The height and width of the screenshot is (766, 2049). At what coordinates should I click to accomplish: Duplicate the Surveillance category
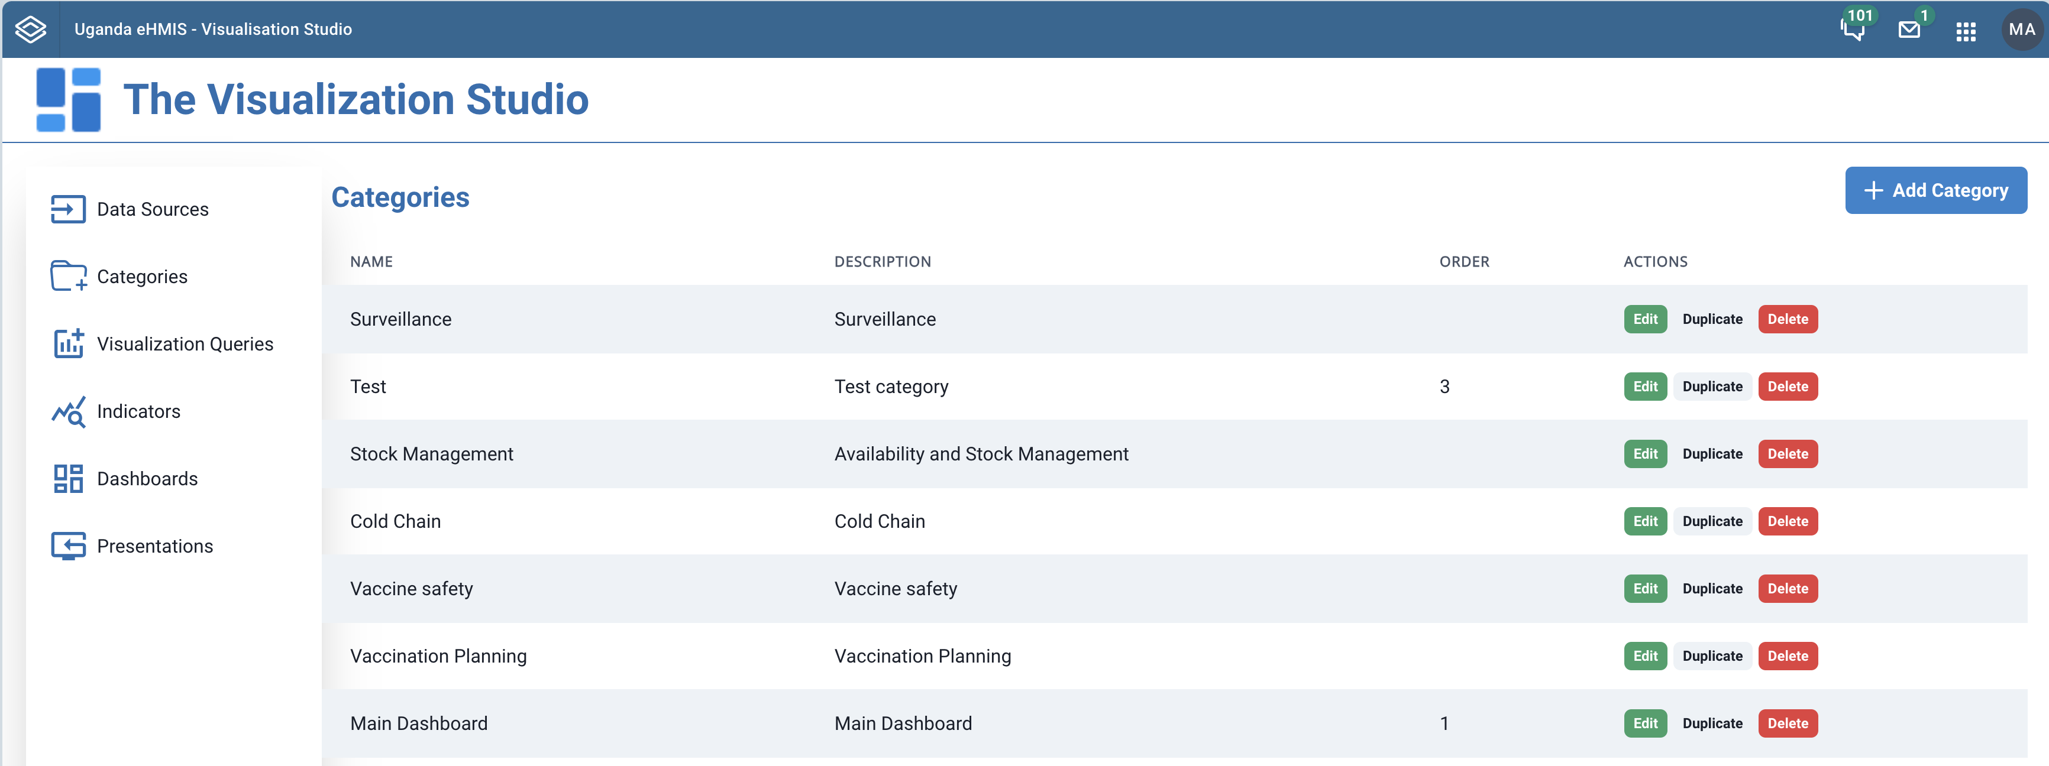1712,319
